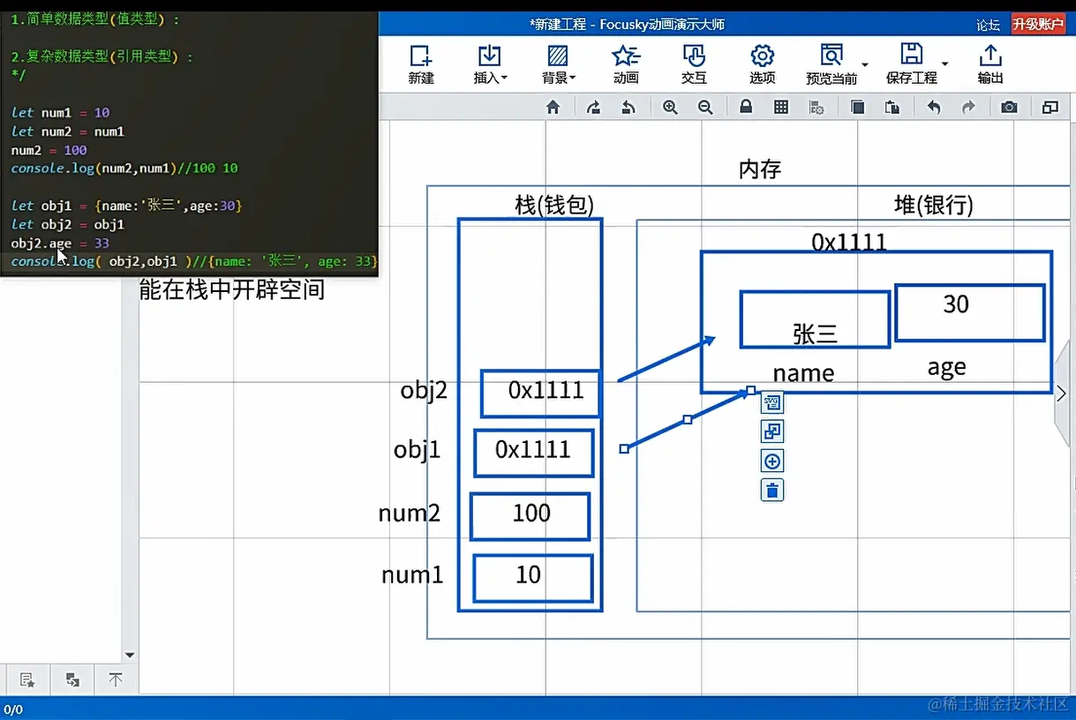Image resolution: width=1076 pixels, height=720 pixels.
Task: Click 预览当前 (Preview Current) button
Action: tap(831, 64)
